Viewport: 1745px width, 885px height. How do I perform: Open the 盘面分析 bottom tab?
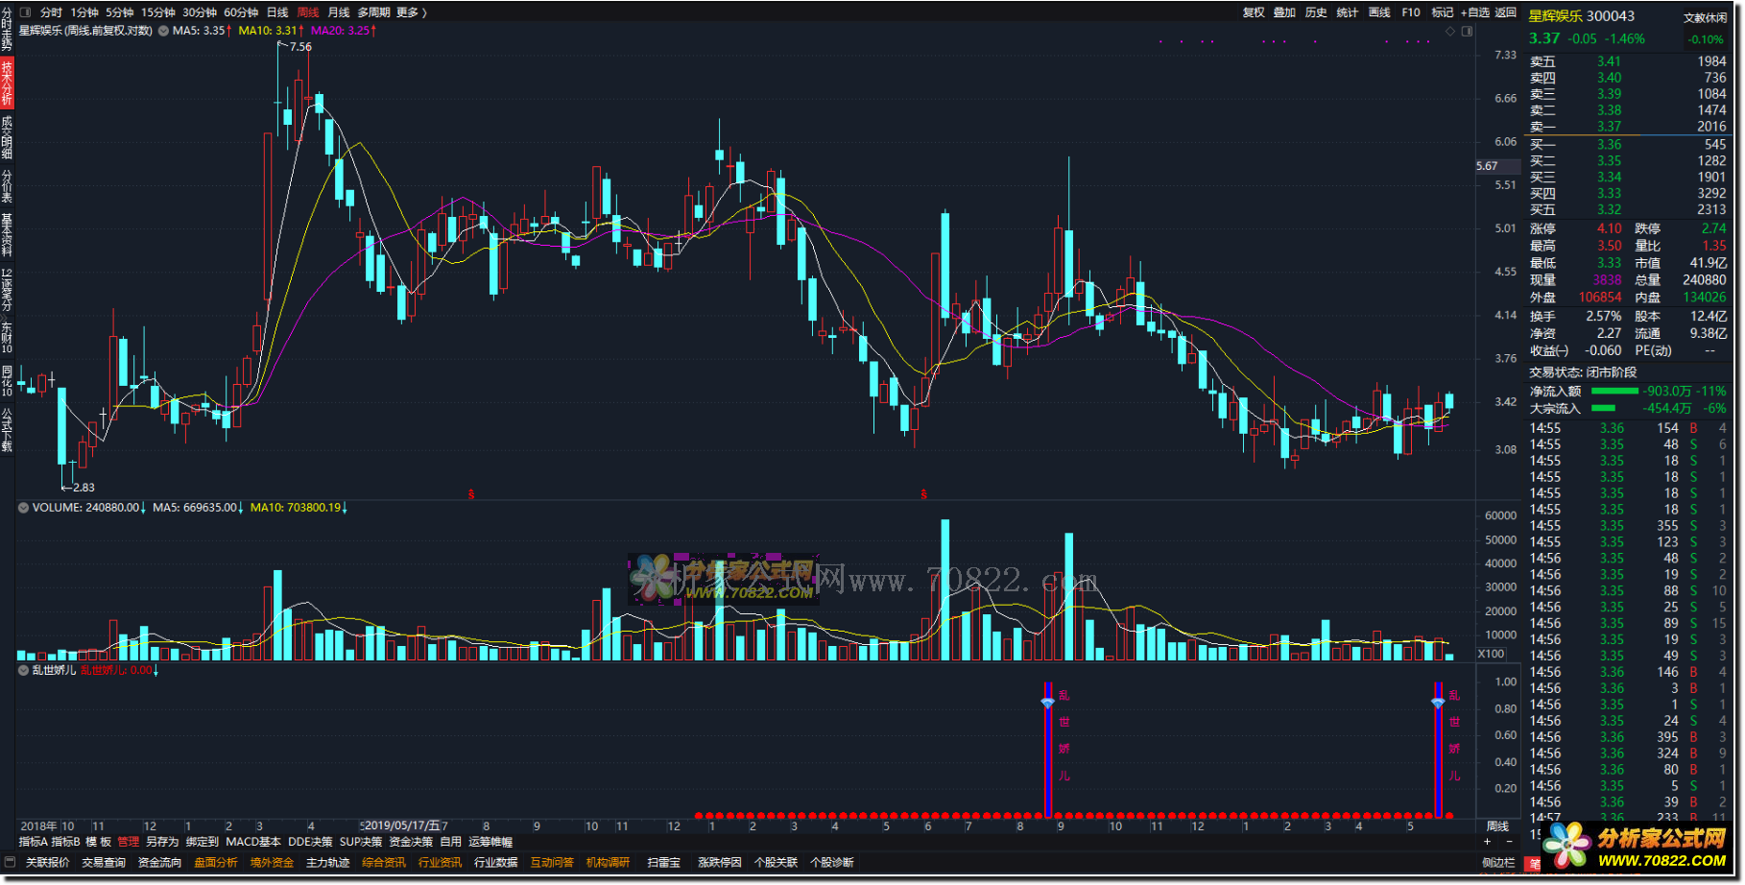click(x=215, y=862)
